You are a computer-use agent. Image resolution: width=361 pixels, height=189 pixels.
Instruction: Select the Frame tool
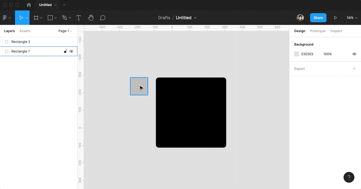tap(36, 18)
